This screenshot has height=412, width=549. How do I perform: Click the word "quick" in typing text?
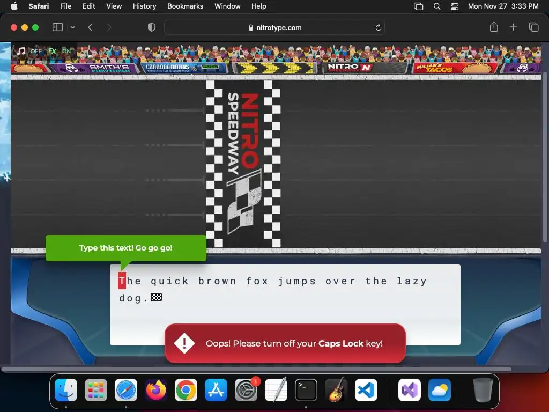(x=170, y=281)
